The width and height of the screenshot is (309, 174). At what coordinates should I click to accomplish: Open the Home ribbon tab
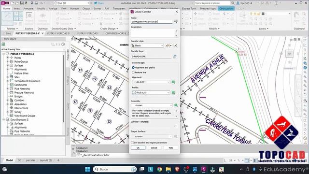(x=6, y=9)
